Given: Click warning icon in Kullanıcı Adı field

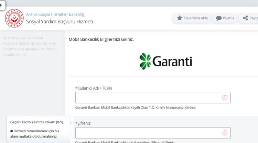Looking at the screenshot, I should click(225, 98).
